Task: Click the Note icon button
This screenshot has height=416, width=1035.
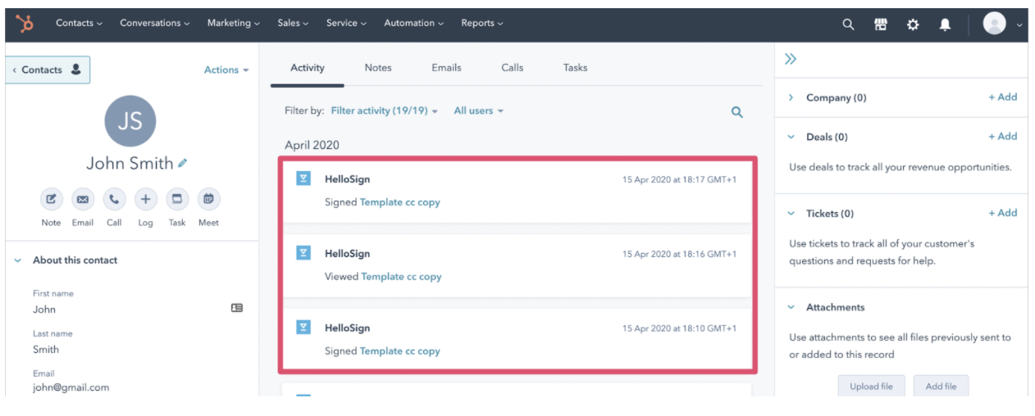Action: click(x=51, y=199)
